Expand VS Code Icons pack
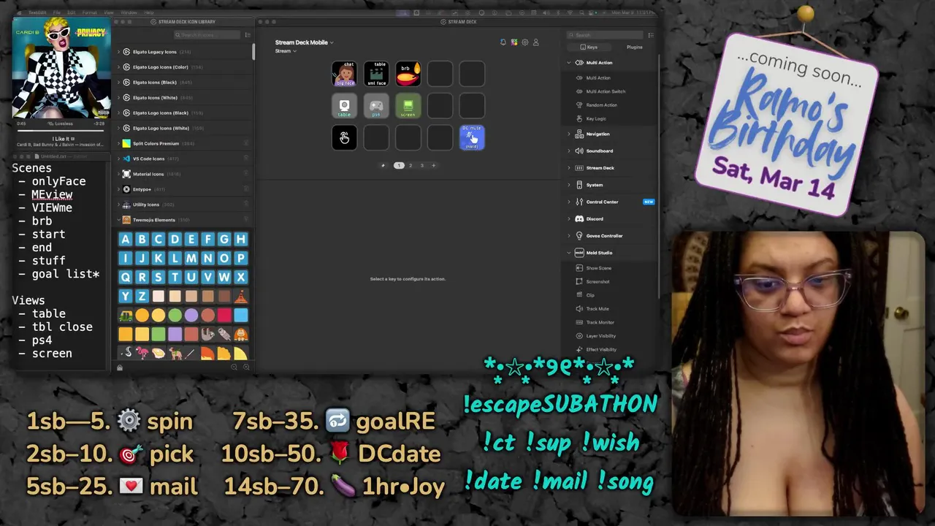 tap(119, 159)
